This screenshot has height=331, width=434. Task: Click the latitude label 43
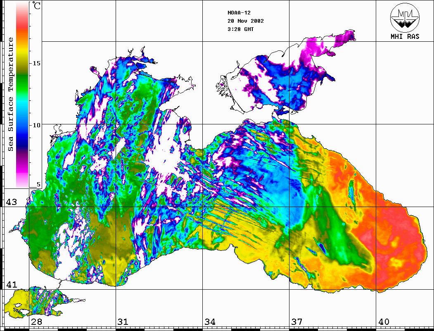tap(11, 202)
